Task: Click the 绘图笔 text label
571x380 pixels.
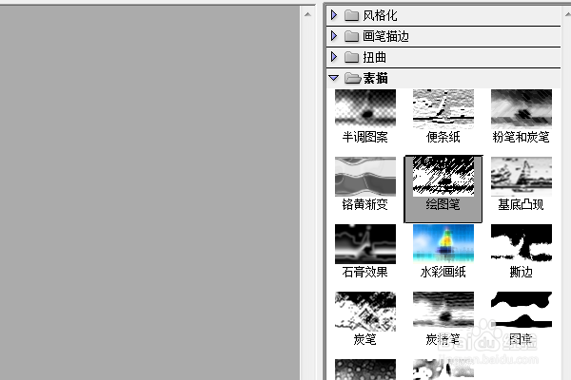Action: (443, 205)
